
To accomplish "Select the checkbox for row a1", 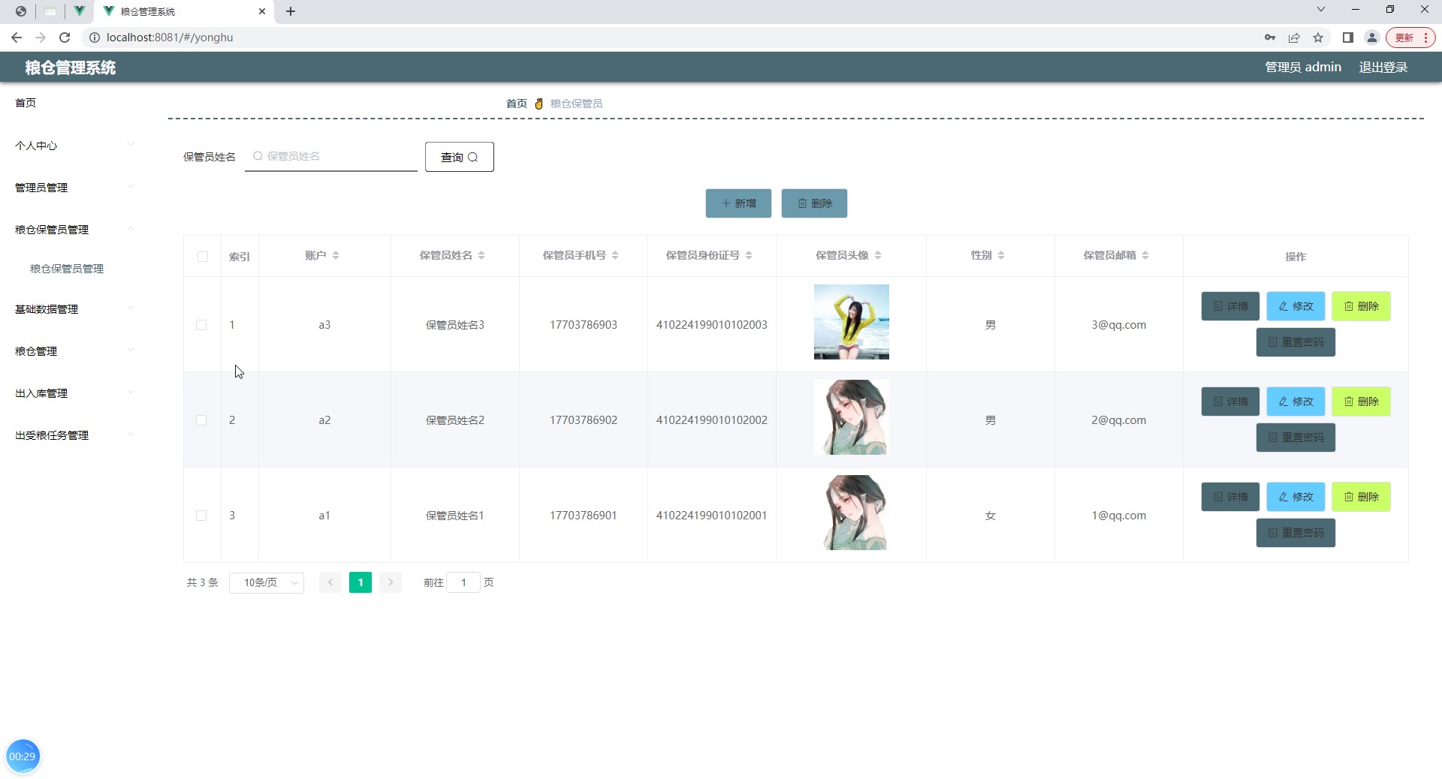I will click(201, 516).
